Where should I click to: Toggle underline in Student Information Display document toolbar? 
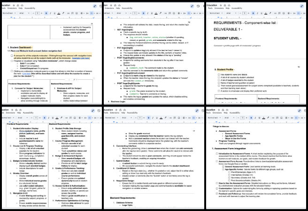point(53,118)
